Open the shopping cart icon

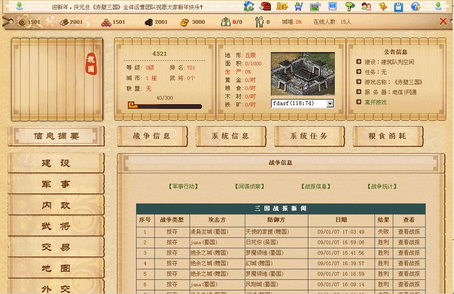pos(298,6)
